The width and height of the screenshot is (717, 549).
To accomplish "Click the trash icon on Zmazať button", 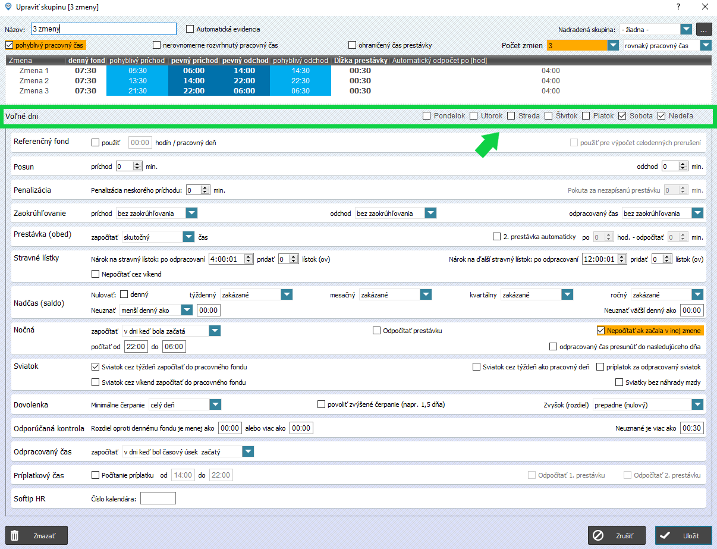I will pyautogui.click(x=15, y=535).
